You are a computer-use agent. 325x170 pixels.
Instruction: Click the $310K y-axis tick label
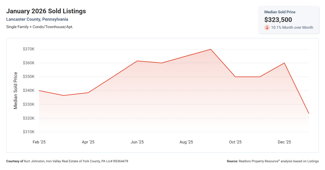(29, 132)
